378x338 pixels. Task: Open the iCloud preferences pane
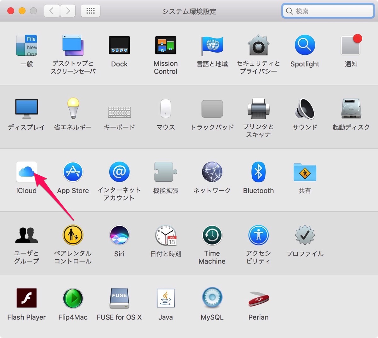26,172
